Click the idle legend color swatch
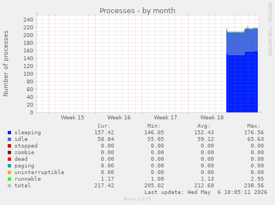 click(9, 139)
